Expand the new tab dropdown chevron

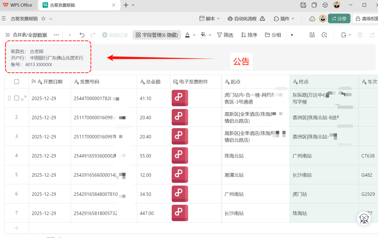[x=133, y=5]
